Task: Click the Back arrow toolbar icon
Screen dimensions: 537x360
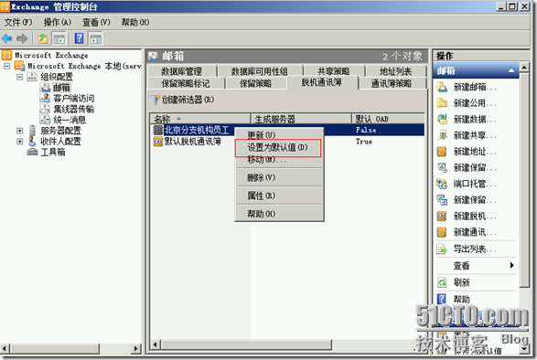Action: click(x=6, y=38)
